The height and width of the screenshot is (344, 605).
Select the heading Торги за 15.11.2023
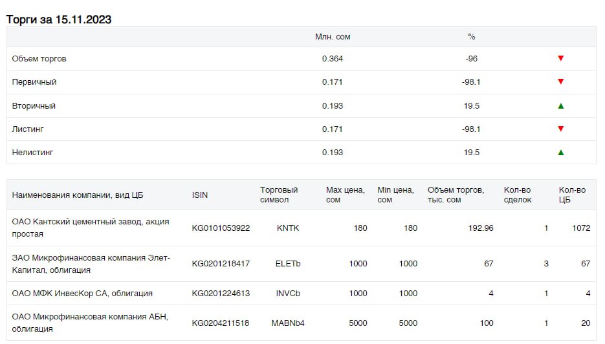click(59, 19)
